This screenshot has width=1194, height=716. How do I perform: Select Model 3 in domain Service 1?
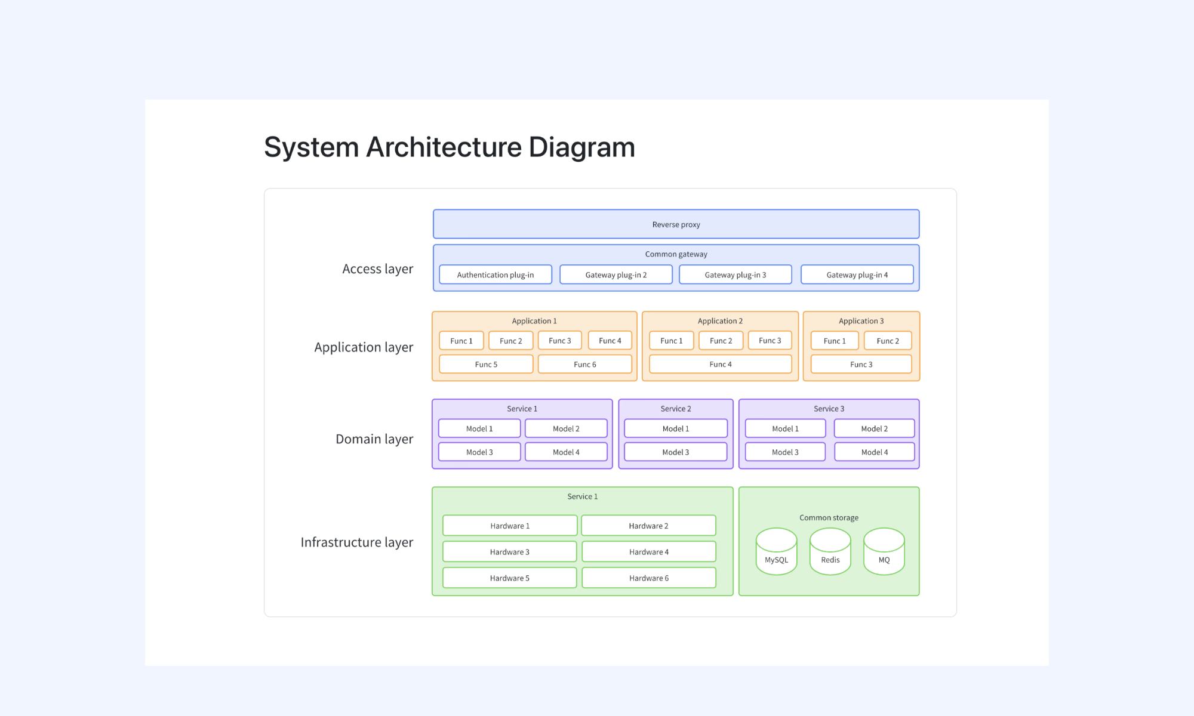coord(479,452)
